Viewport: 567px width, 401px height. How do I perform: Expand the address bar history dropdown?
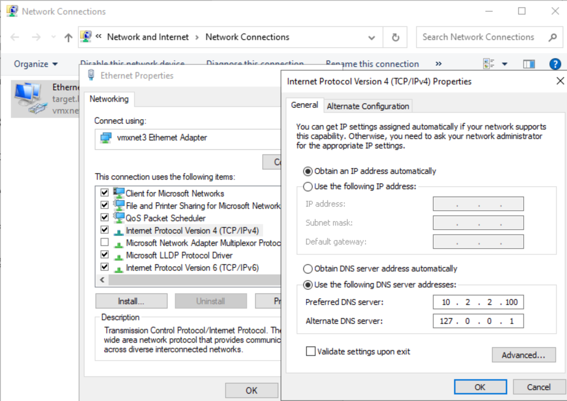(371, 37)
